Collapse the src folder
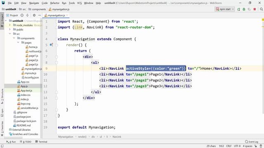The width and height of the screenshot is (264, 148). (x=10, y=34)
